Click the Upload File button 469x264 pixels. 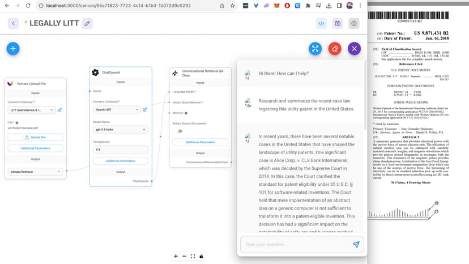pyautogui.click(x=35, y=137)
